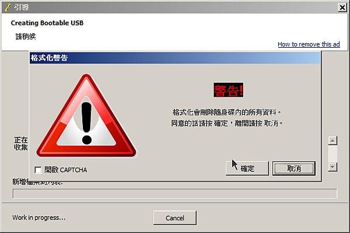Open the How to remove this ad link

click(x=309, y=44)
